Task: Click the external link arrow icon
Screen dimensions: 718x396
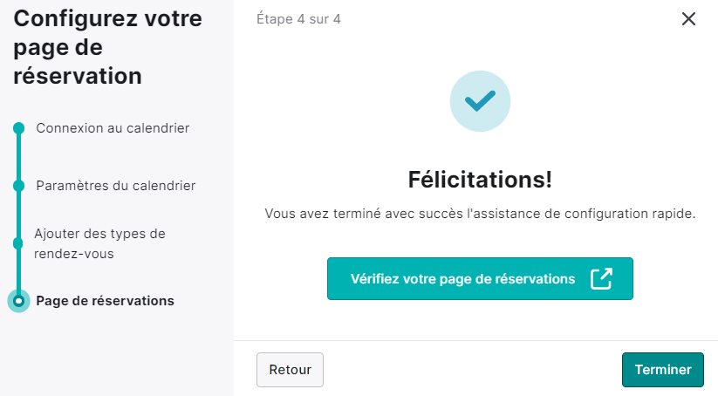Action: pyautogui.click(x=601, y=279)
